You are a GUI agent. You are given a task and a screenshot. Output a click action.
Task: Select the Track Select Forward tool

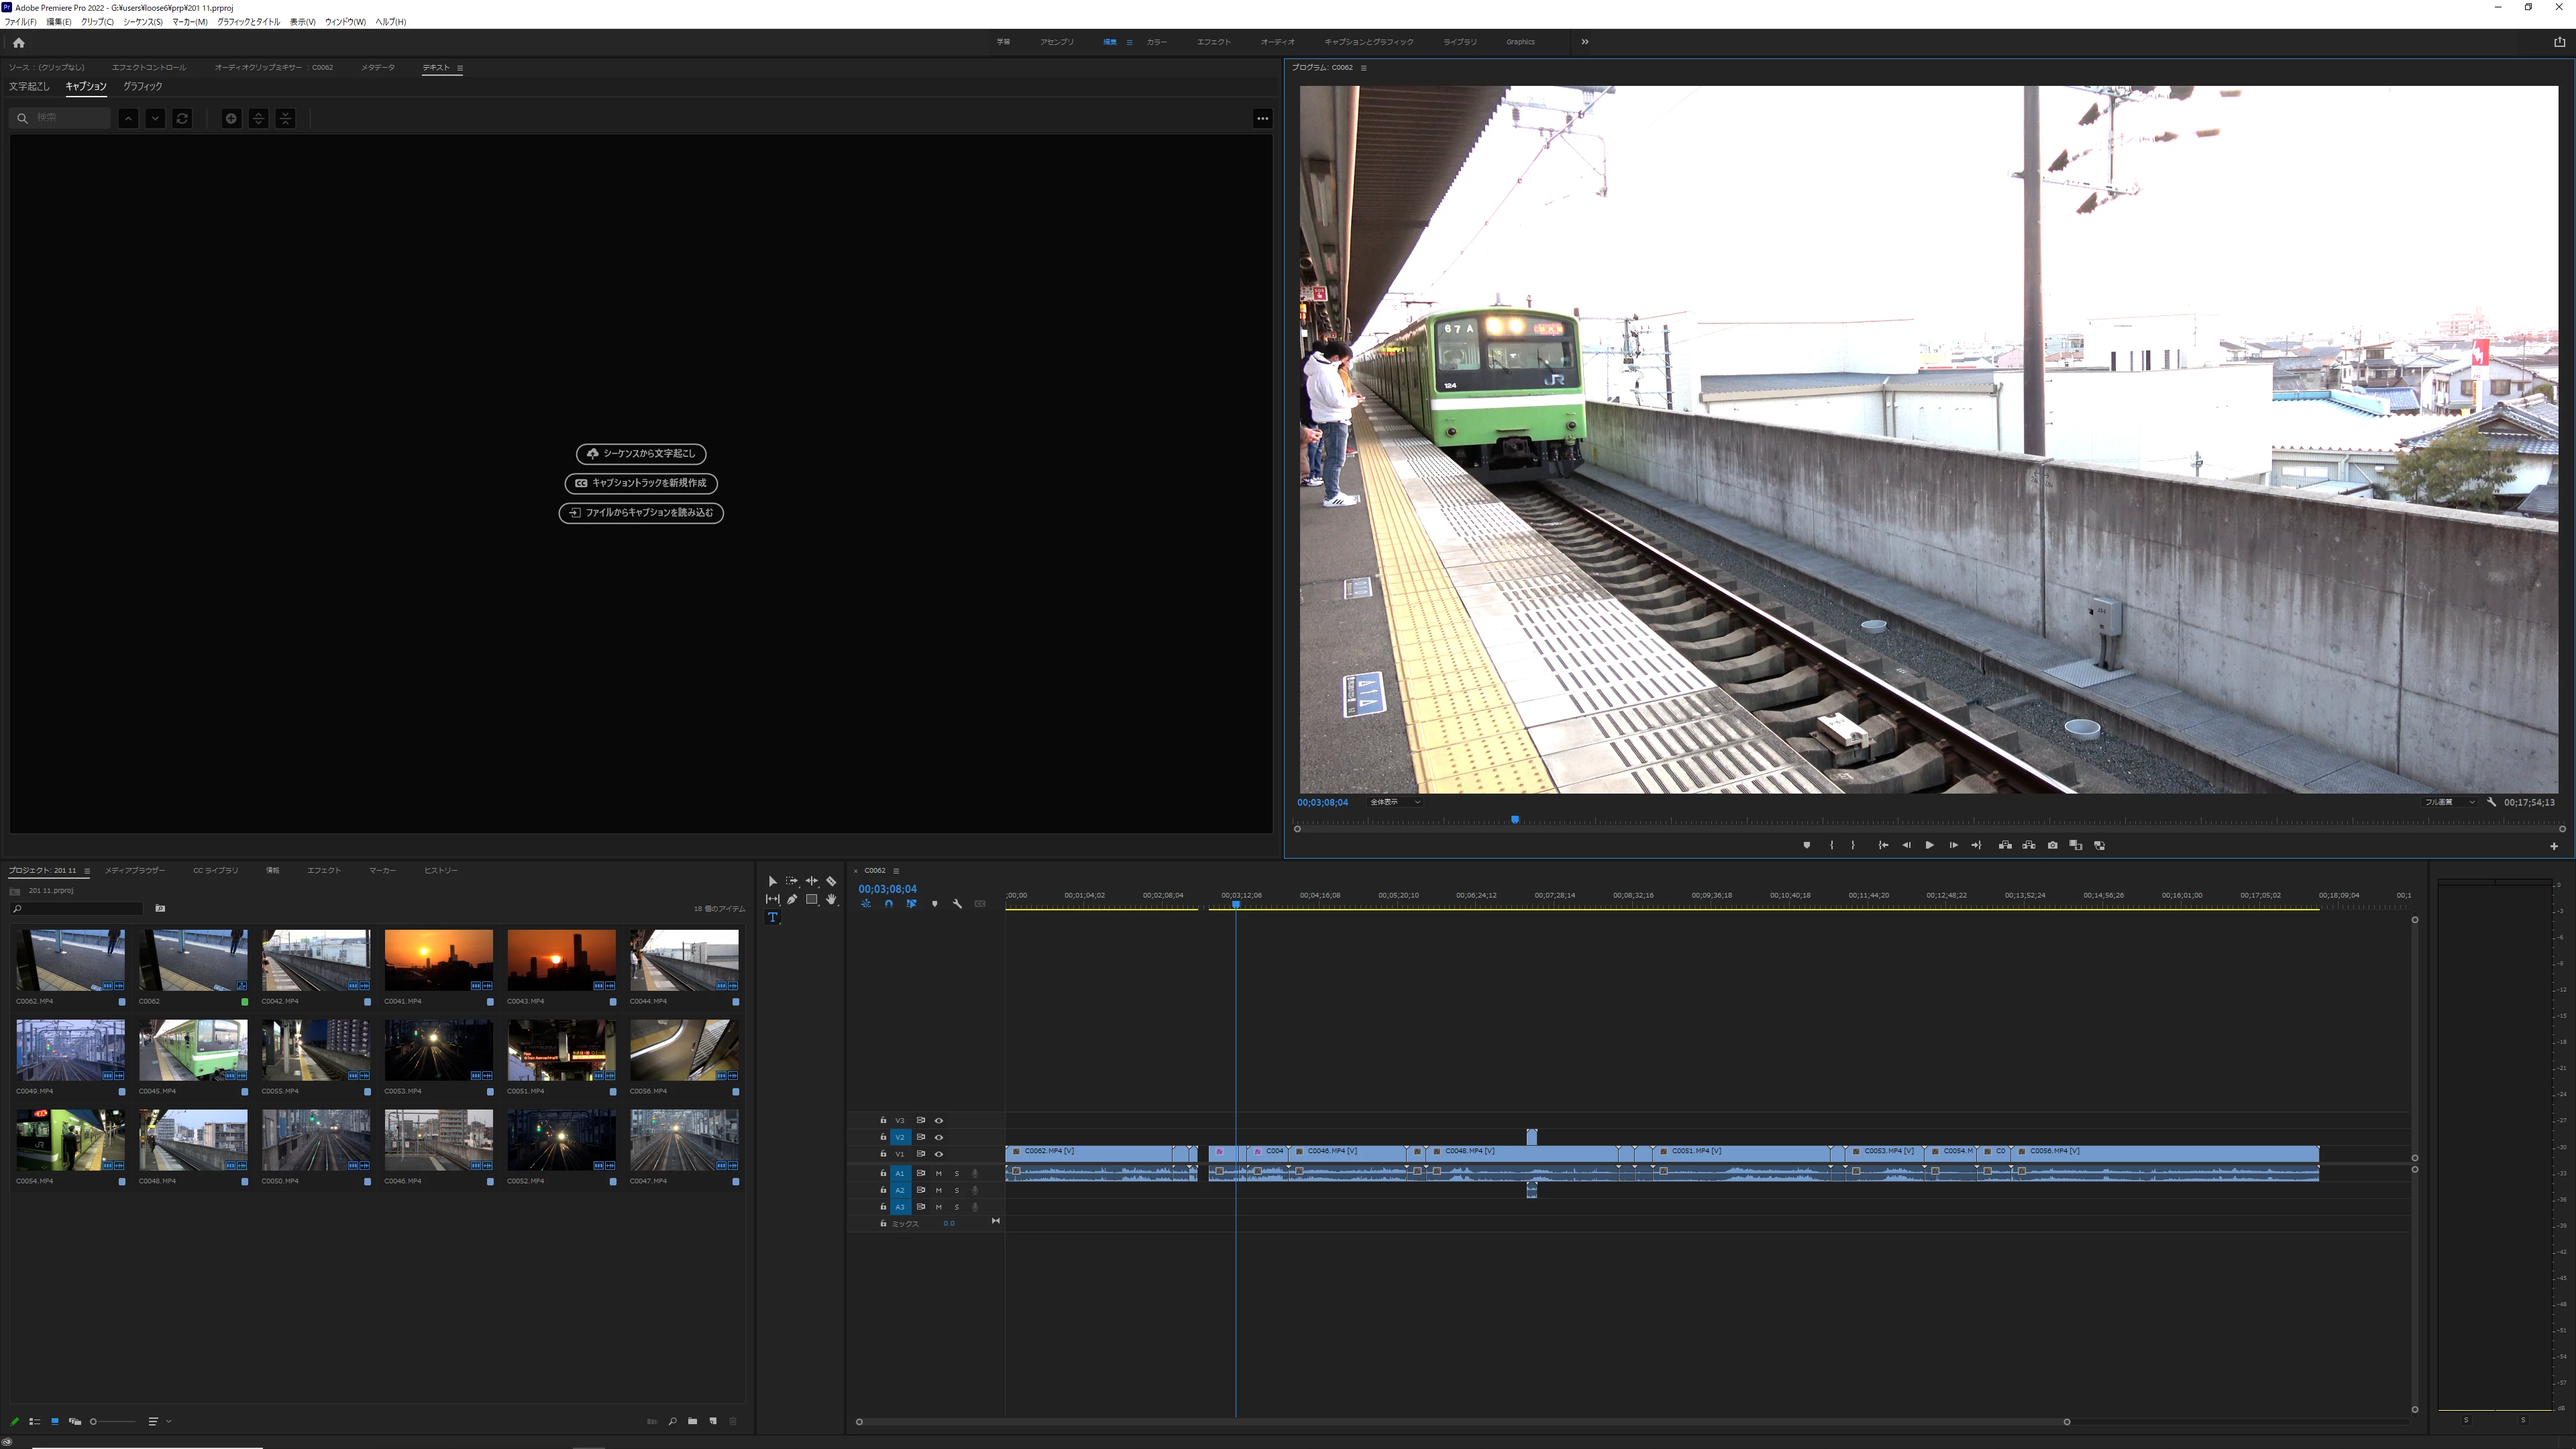pyautogui.click(x=792, y=881)
